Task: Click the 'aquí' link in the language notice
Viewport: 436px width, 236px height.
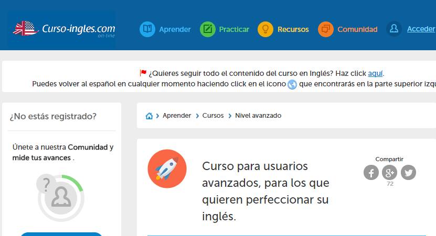Action: point(375,73)
